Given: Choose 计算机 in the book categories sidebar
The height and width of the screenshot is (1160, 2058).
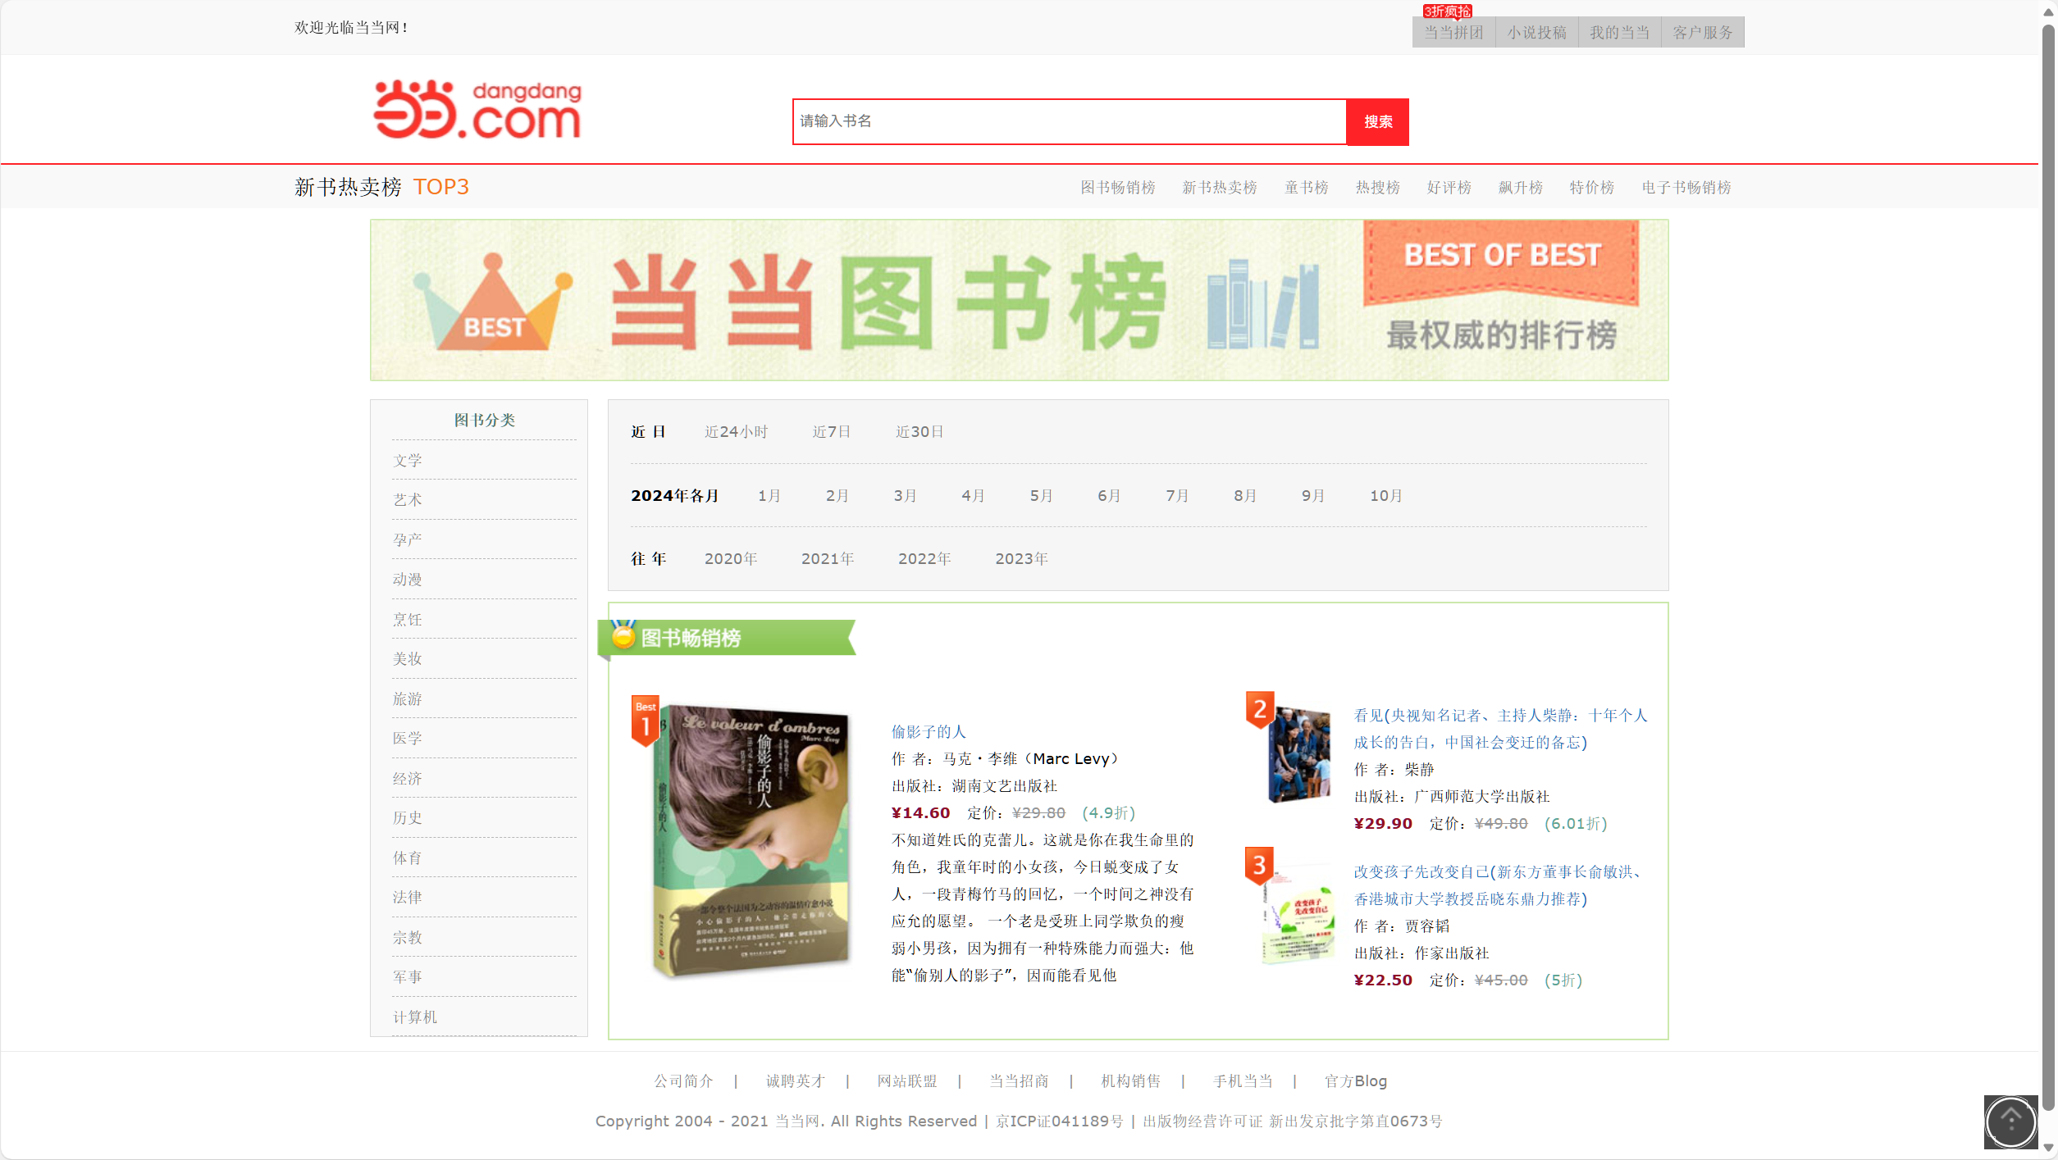Looking at the screenshot, I should 415,1017.
